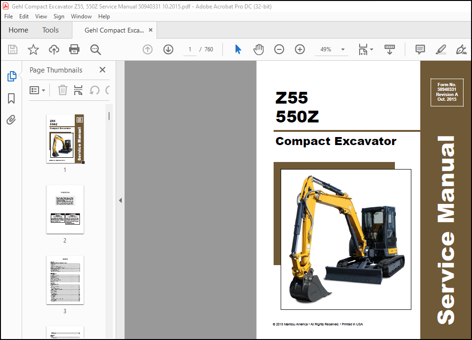The width and height of the screenshot is (472, 340).
Task: Zoom out with the minus icon
Action: pyautogui.click(x=279, y=49)
